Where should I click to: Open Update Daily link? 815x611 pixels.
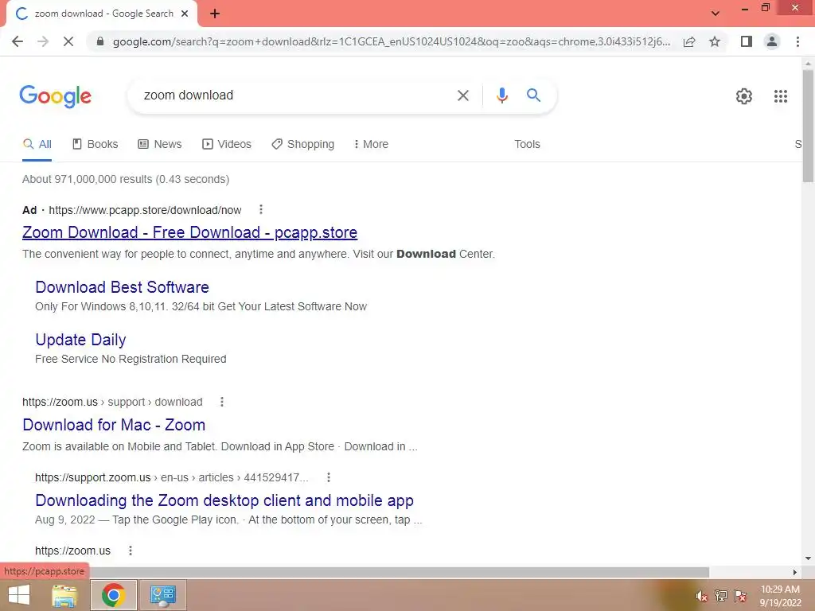pos(80,340)
